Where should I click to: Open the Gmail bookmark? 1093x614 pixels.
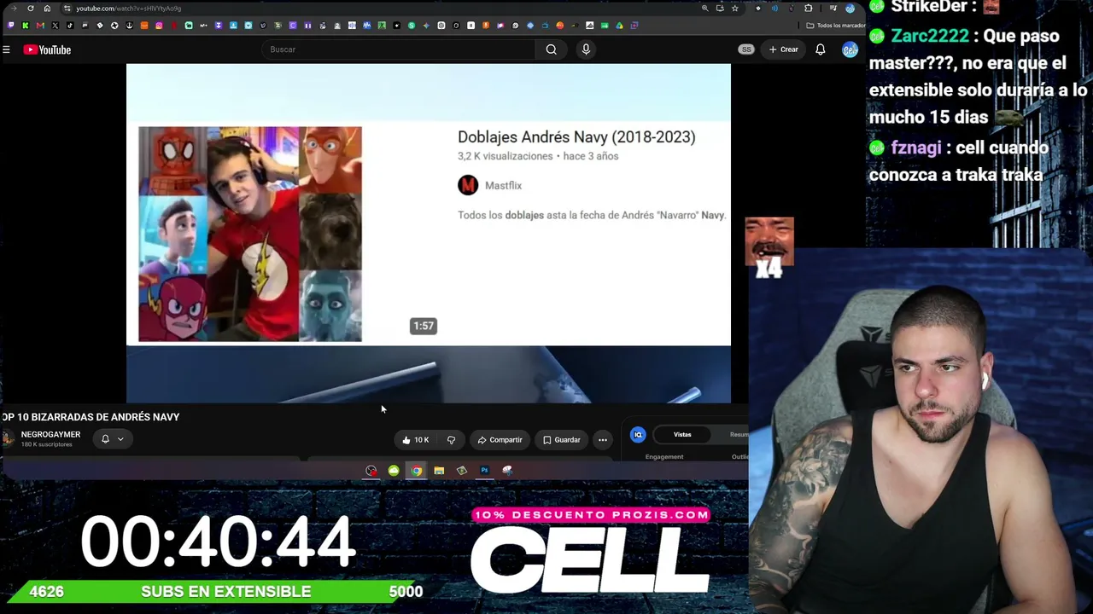pos(40,26)
